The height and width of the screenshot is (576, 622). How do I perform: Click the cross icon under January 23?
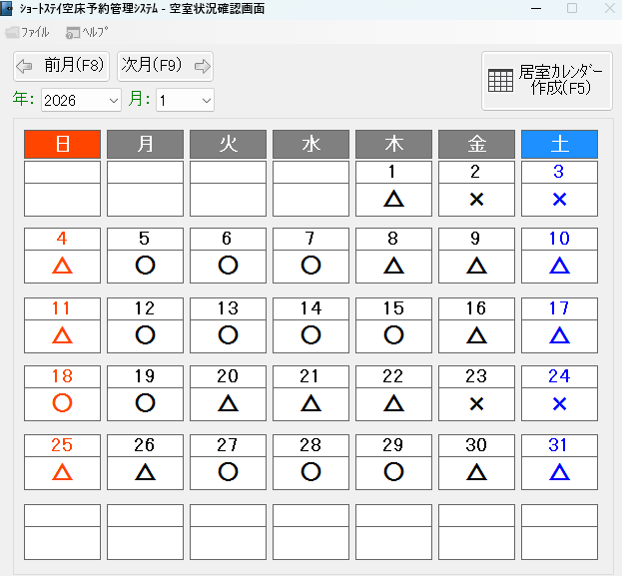[476, 403]
